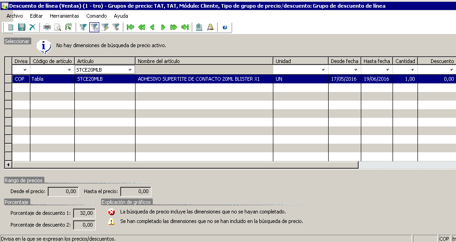Select the Tabla cell in row
The width and height of the screenshot is (456, 242).
(52, 79)
